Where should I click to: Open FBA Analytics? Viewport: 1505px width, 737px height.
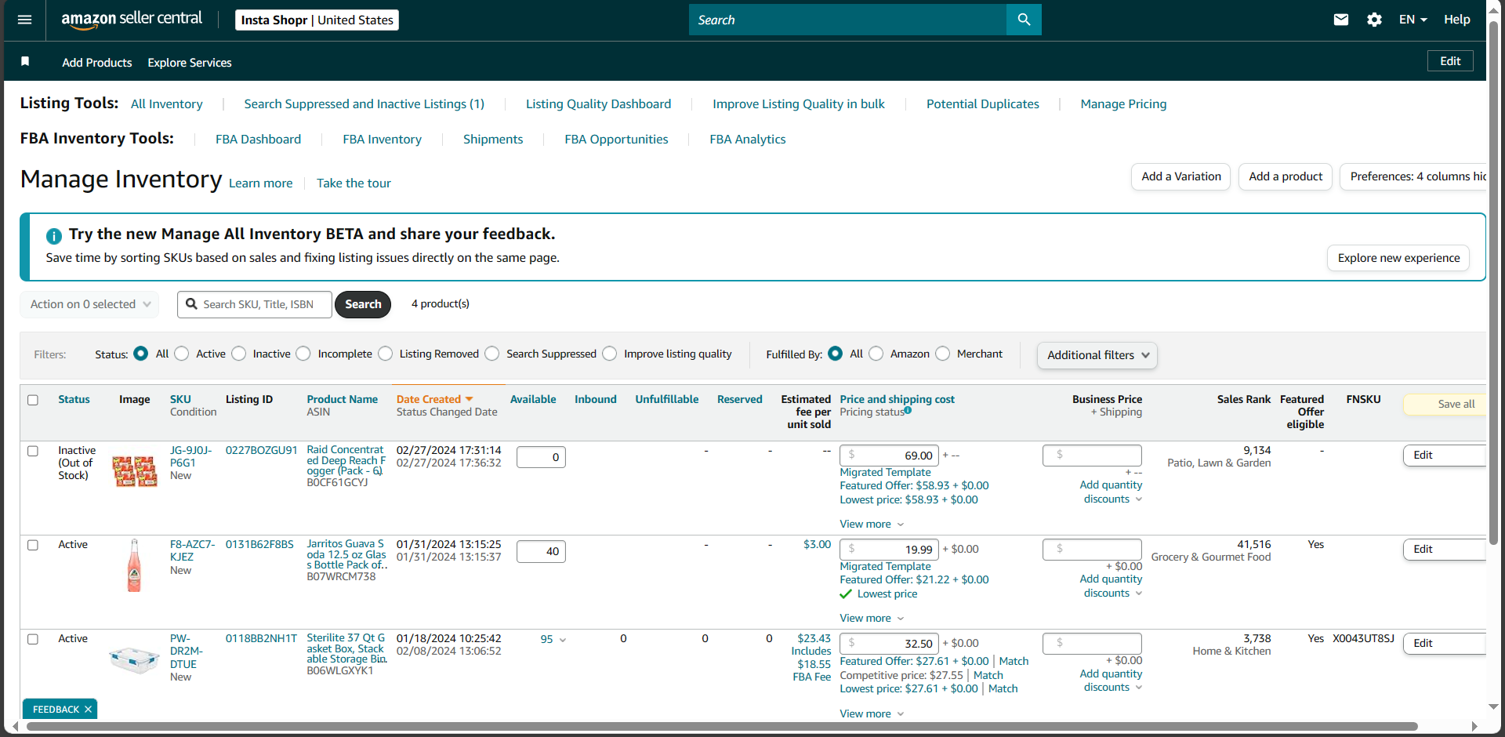pyautogui.click(x=748, y=140)
